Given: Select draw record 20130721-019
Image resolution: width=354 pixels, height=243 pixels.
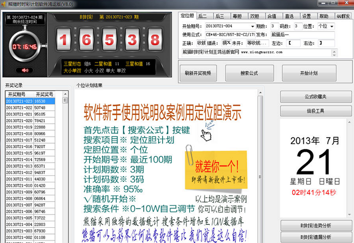Looking at the screenshot, I should pyautogui.click(x=30, y=127).
